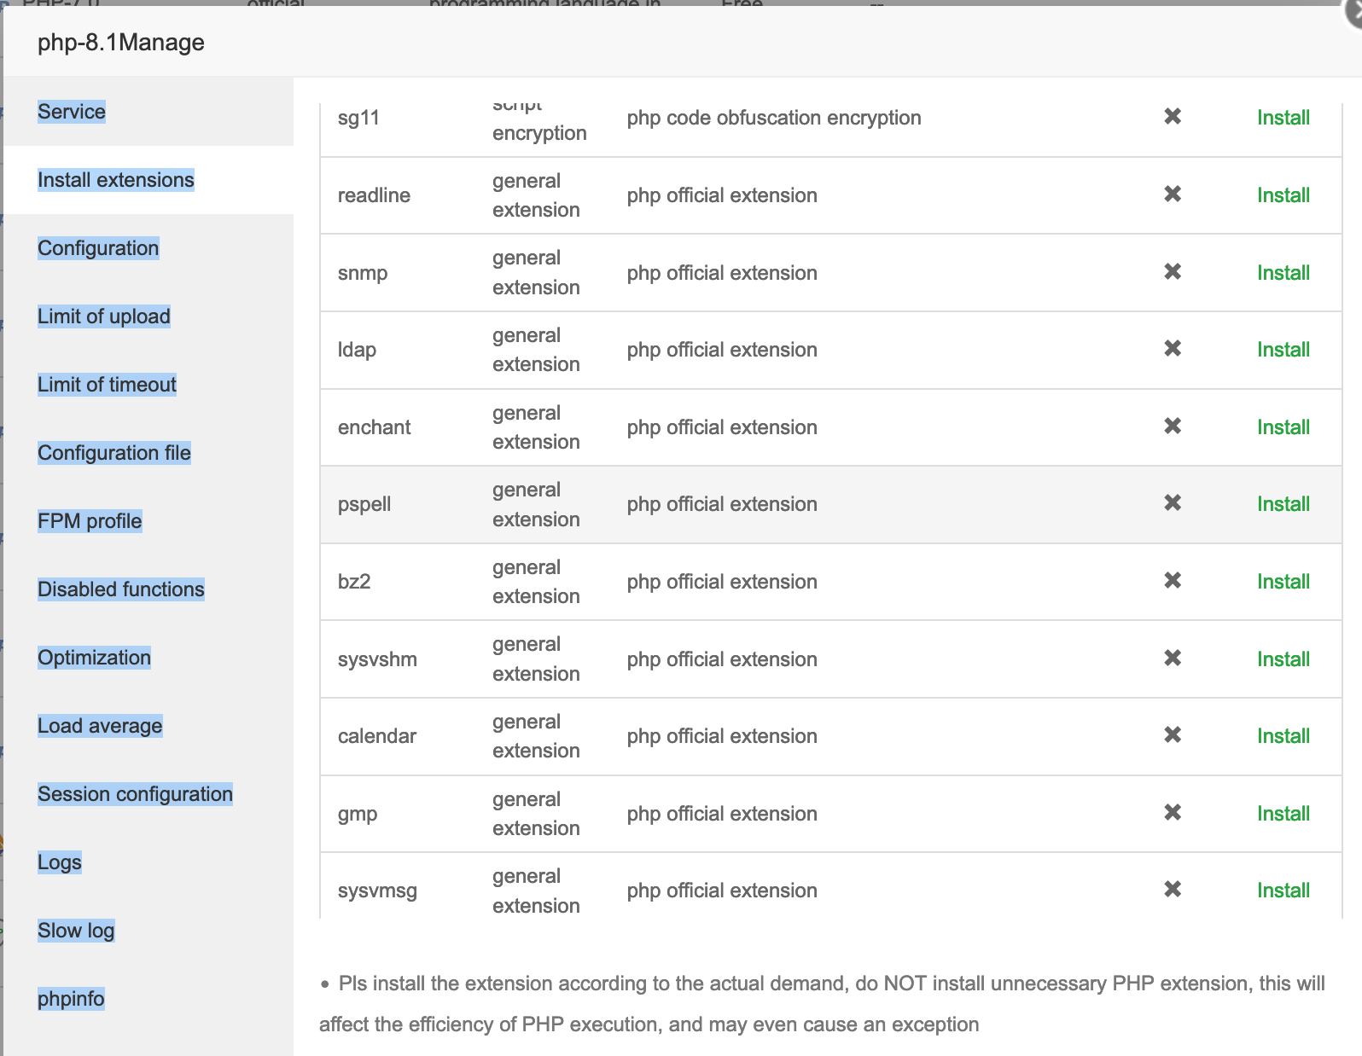Open the Service tab in sidebar

[x=72, y=112]
